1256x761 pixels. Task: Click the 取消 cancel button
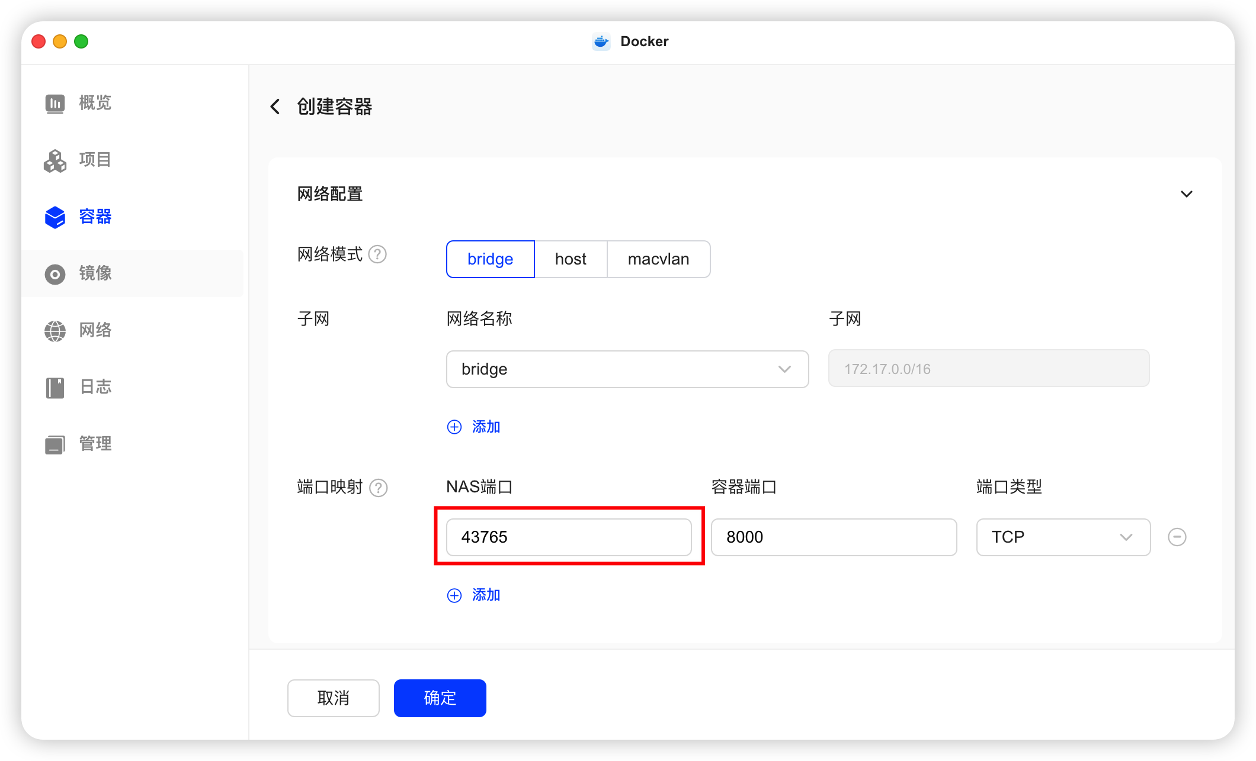click(x=333, y=698)
